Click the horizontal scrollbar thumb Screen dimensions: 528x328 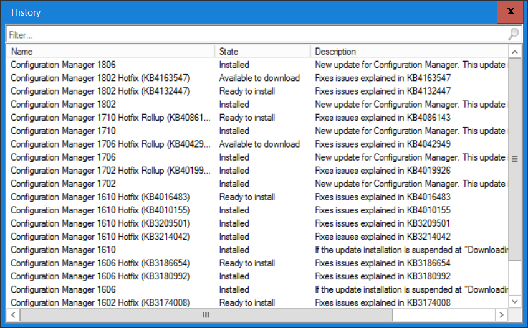[x=206, y=315]
